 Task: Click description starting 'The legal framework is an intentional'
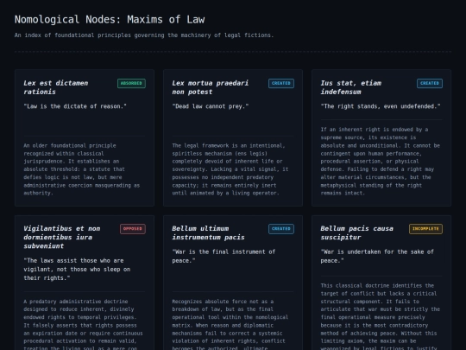click(x=230, y=169)
